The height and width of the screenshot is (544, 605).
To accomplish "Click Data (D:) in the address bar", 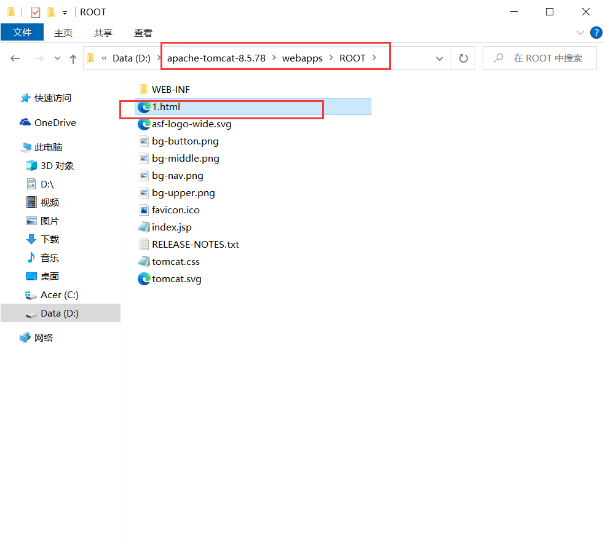I will [132, 58].
